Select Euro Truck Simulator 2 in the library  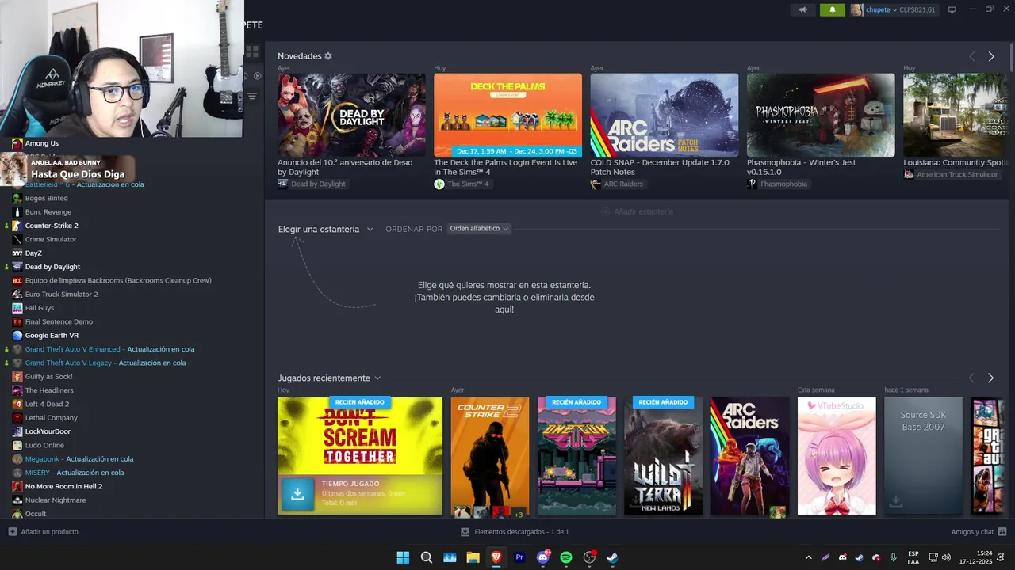click(61, 294)
